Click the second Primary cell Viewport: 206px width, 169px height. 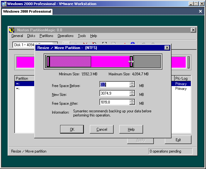[181, 89]
